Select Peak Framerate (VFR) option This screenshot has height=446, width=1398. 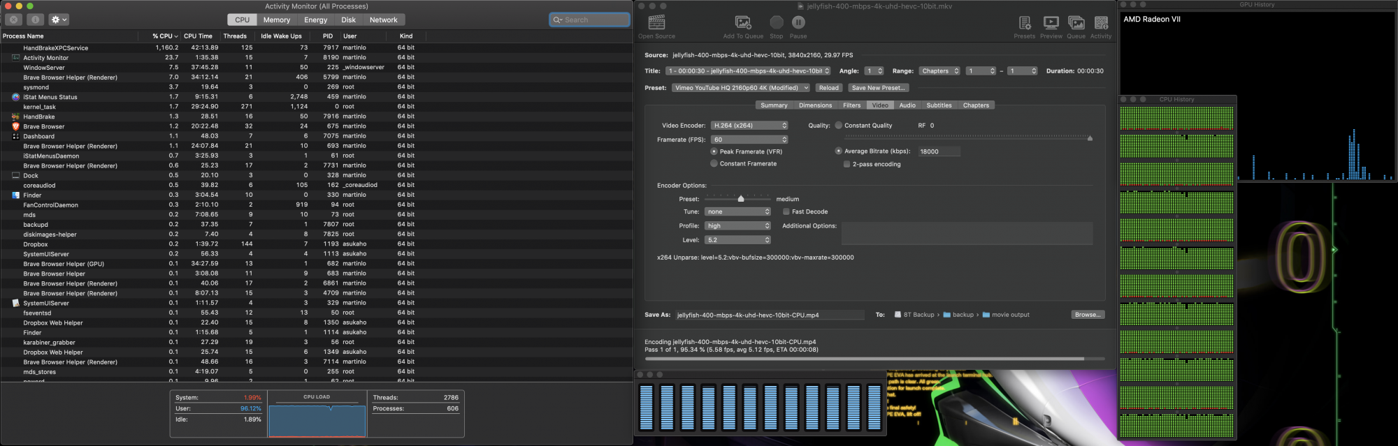[714, 151]
